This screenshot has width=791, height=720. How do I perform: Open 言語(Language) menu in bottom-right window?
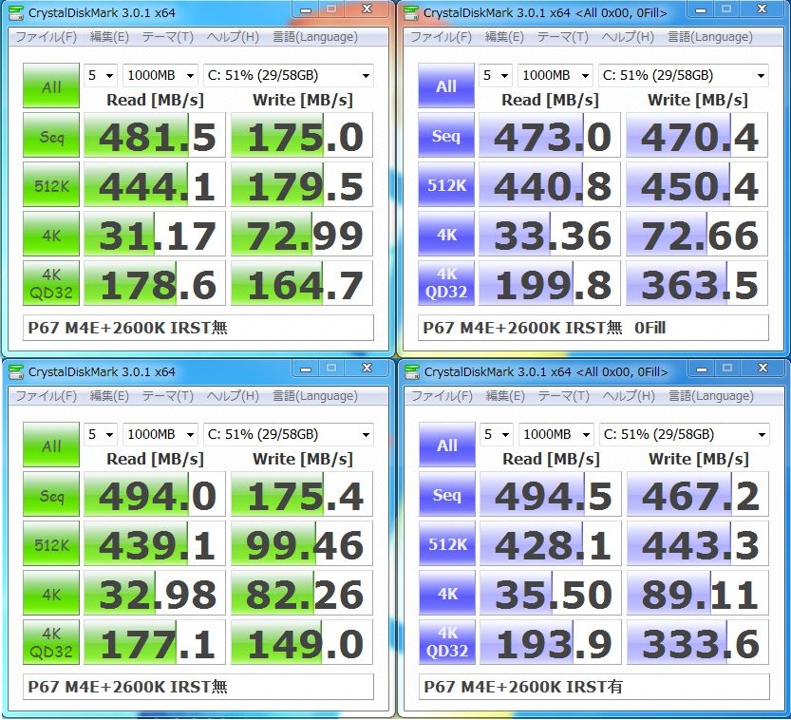coord(711,396)
